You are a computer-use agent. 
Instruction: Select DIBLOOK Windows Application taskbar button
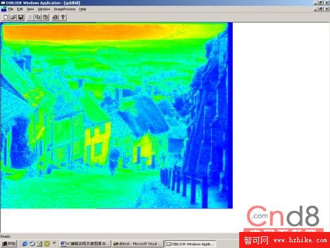[190, 244]
